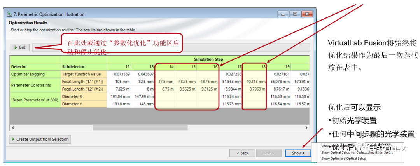Select column header 12

coord(119,66)
